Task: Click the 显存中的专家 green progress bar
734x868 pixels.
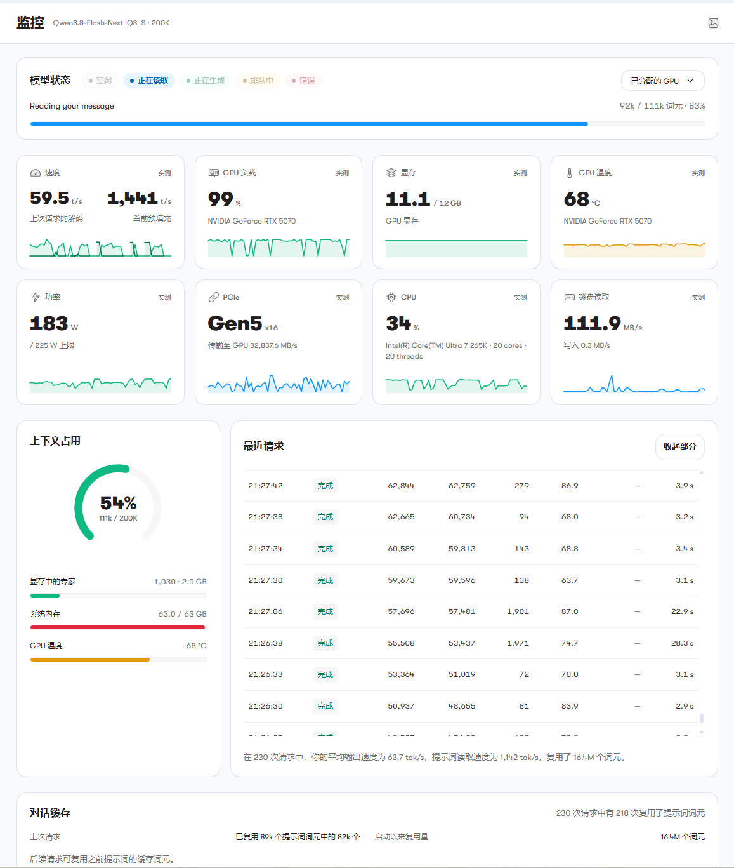Action: (x=118, y=596)
